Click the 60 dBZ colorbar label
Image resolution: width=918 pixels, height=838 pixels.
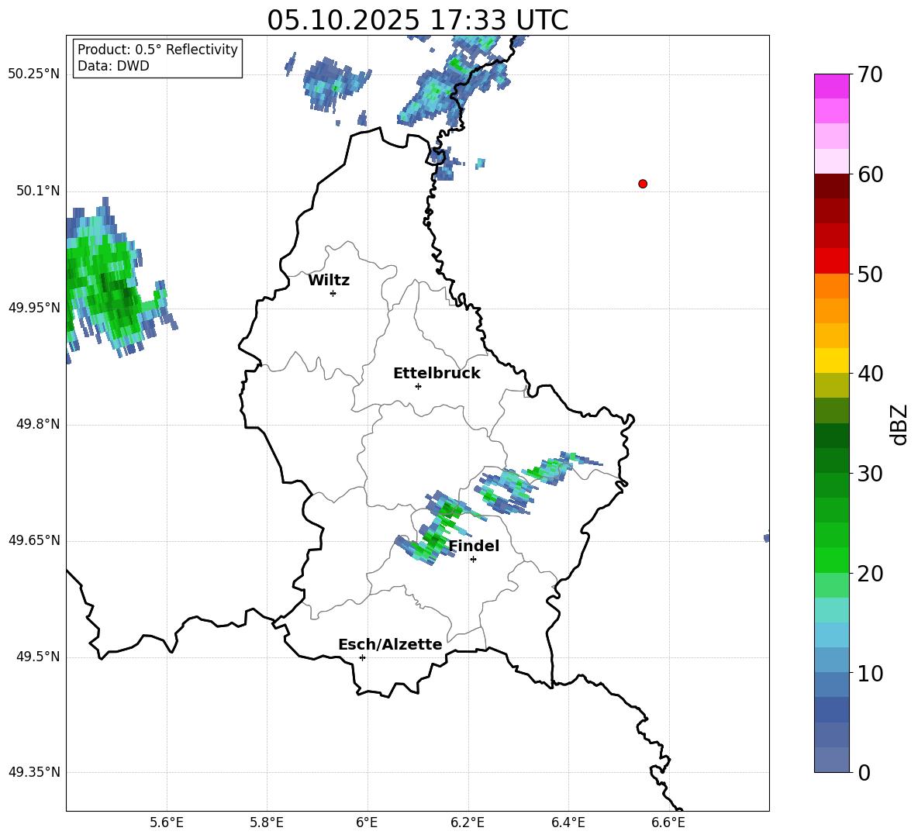[870, 174]
